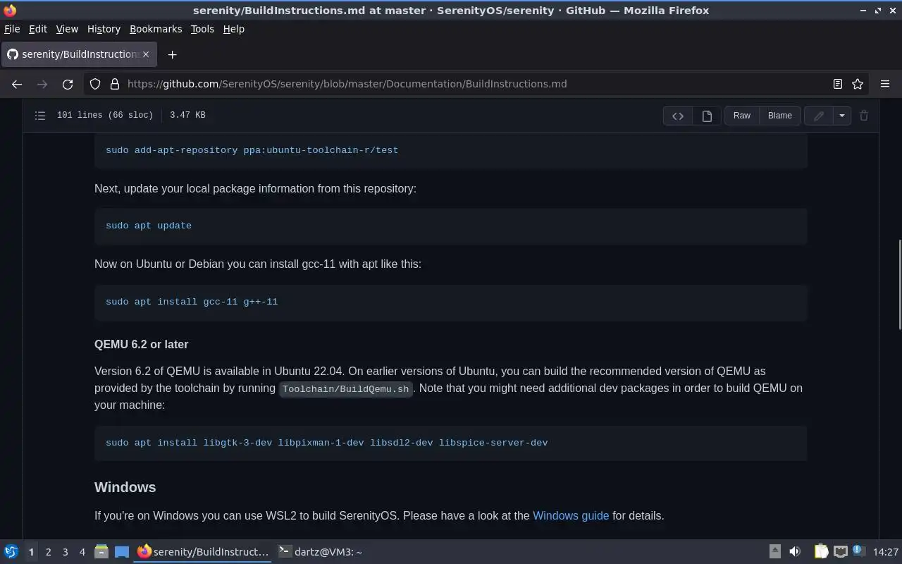The width and height of the screenshot is (902, 564).
Task: Go forward one page
Action: coord(42,84)
